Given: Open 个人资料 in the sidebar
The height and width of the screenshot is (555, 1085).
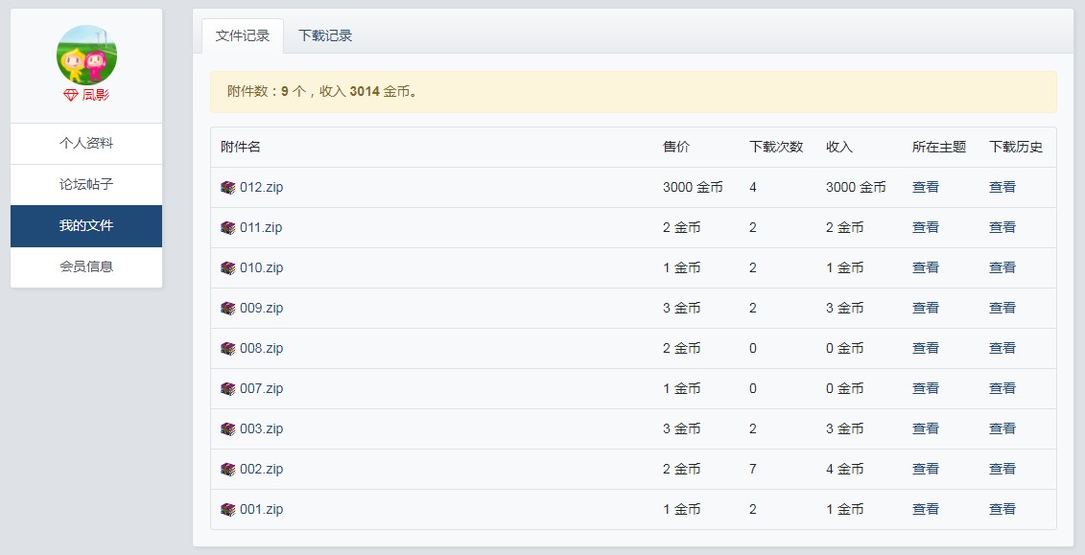Looking at the screenshot, I should click(86, 144).
